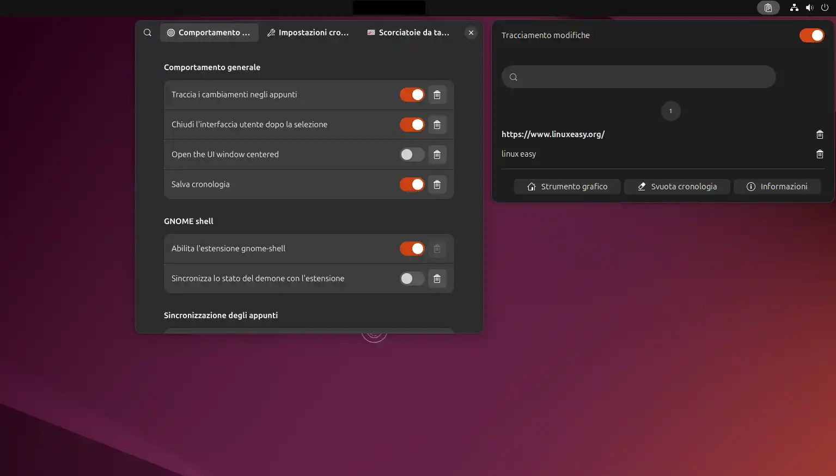Turn off 'Tracciamento modifiche'
836x476 pixels.
[811, 35]
